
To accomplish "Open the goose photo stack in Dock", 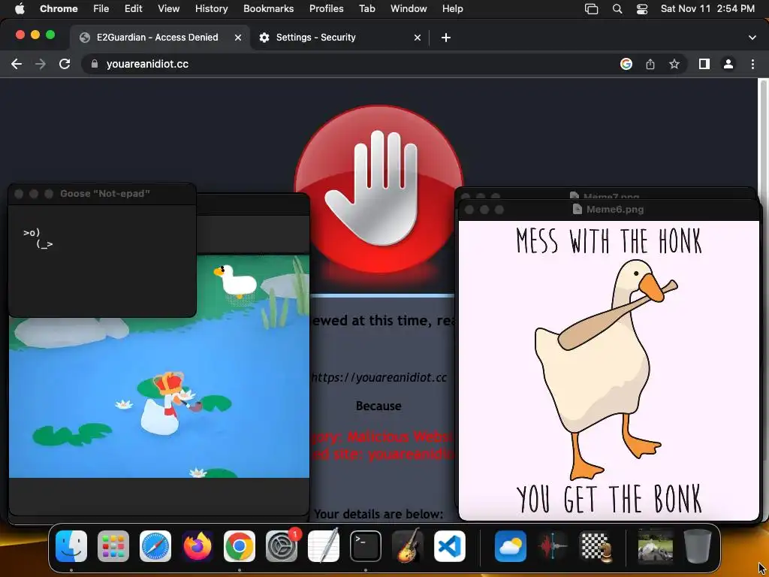I will pyautogui.click(x=655, y=546).
